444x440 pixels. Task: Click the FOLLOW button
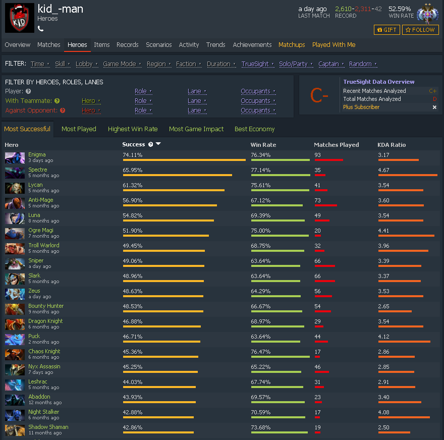tap(420, 30)
